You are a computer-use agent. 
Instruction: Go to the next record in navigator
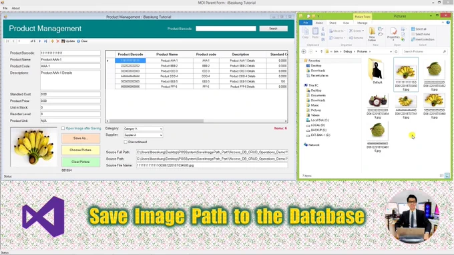coord(40,41)
